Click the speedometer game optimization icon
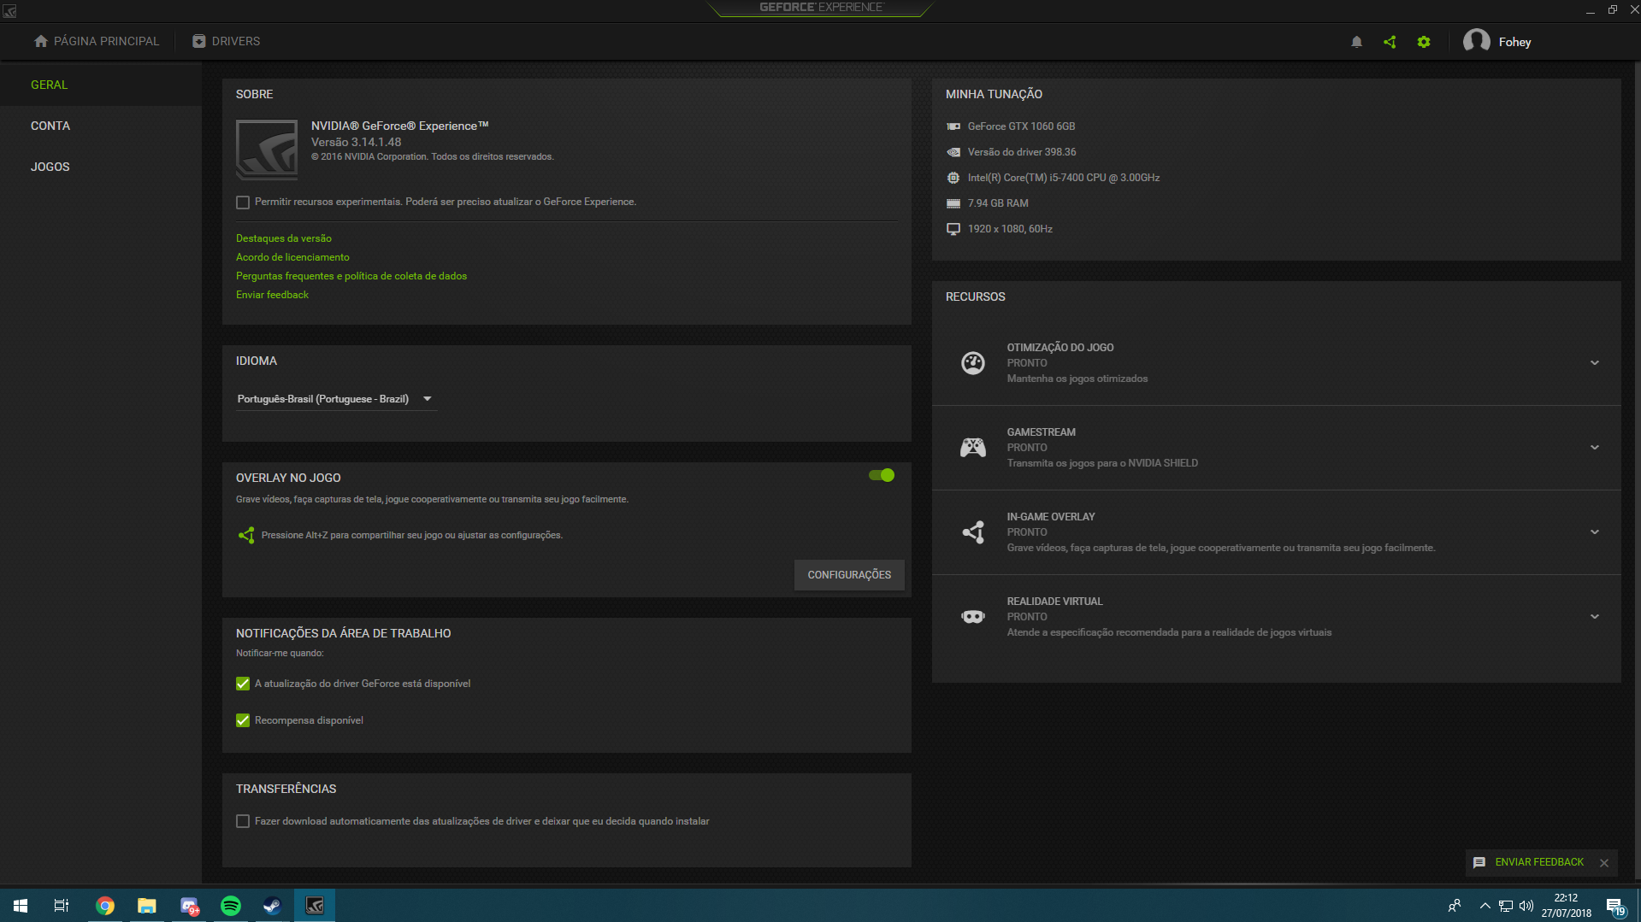 tap(973, 363)
